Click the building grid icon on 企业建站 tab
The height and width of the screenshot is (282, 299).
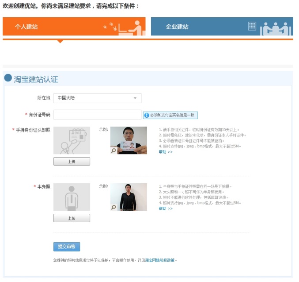(252, 26)
